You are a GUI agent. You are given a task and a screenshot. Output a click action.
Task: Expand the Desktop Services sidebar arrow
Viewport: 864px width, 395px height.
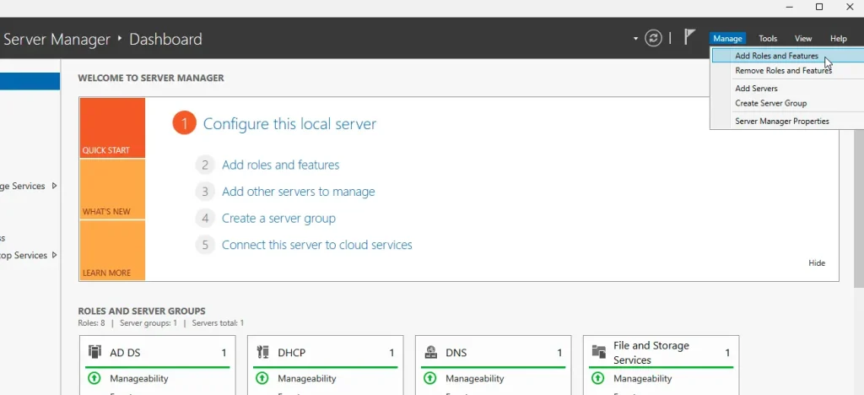[55, 255]
